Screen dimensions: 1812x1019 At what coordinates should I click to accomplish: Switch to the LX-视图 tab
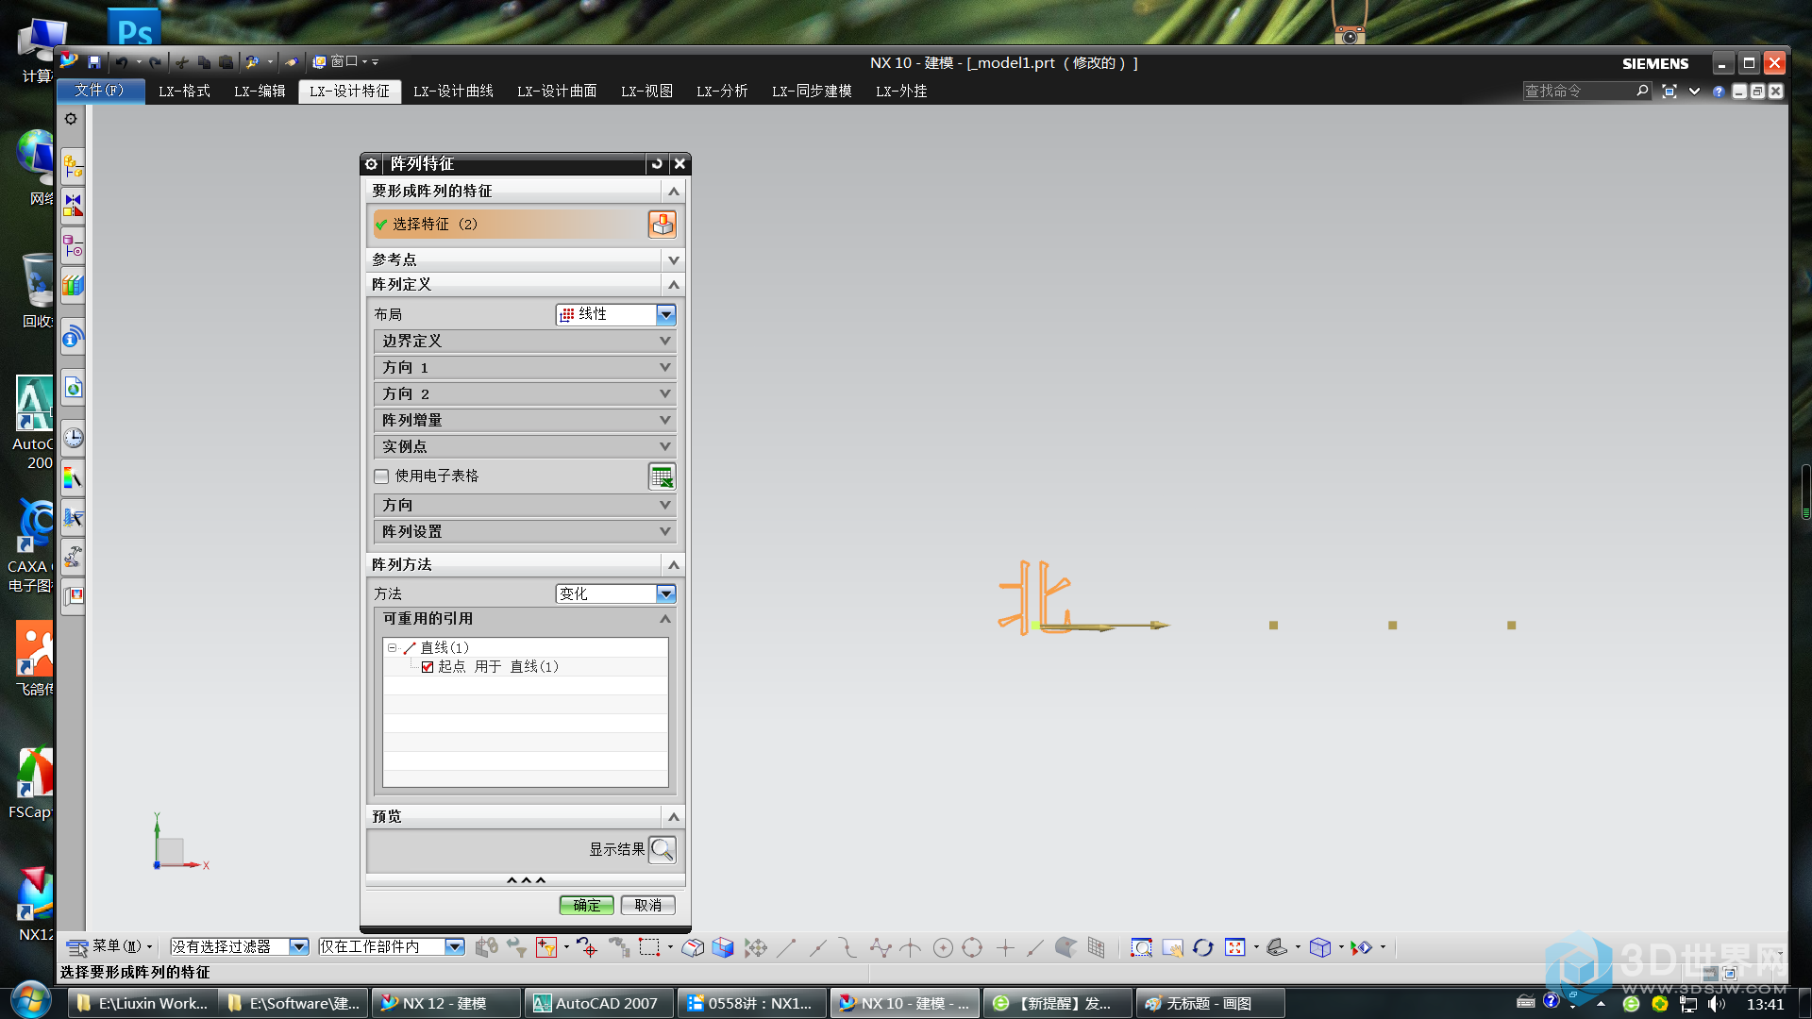[646, 92]
